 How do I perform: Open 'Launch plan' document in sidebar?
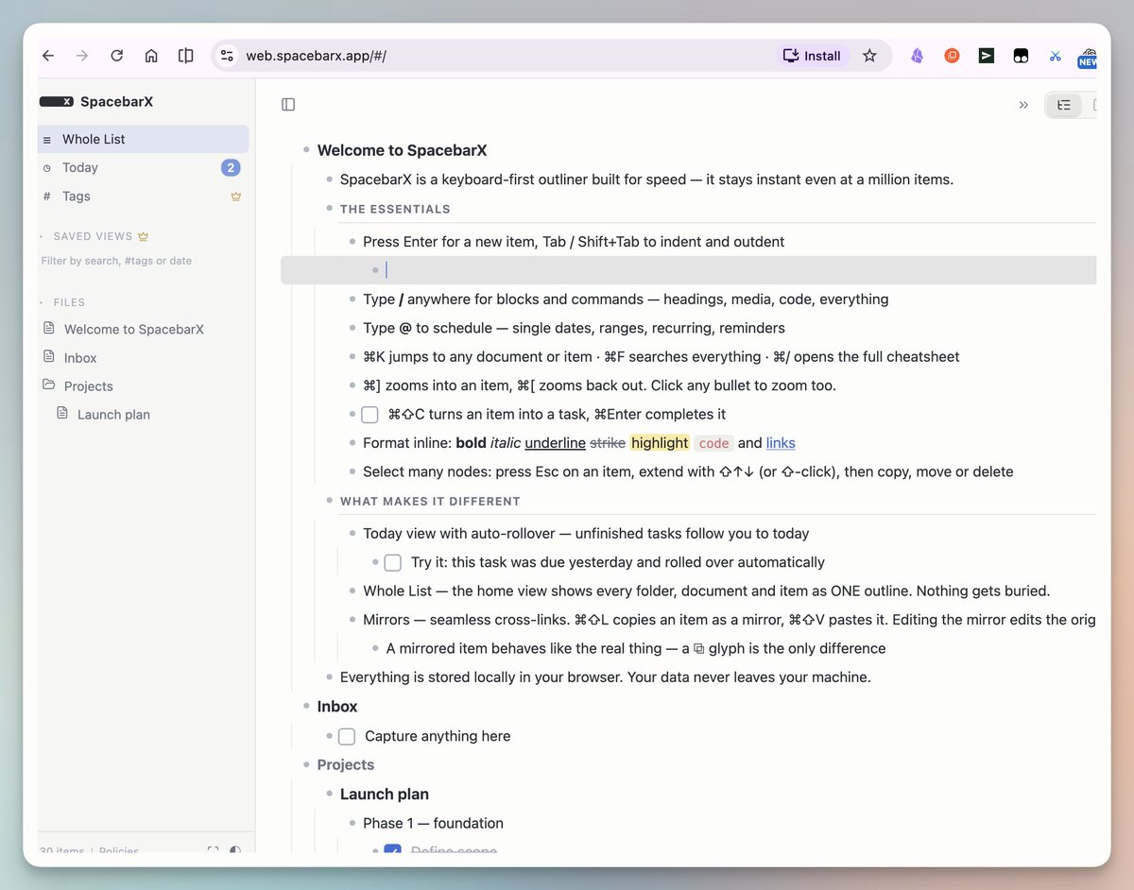(113, 414)
